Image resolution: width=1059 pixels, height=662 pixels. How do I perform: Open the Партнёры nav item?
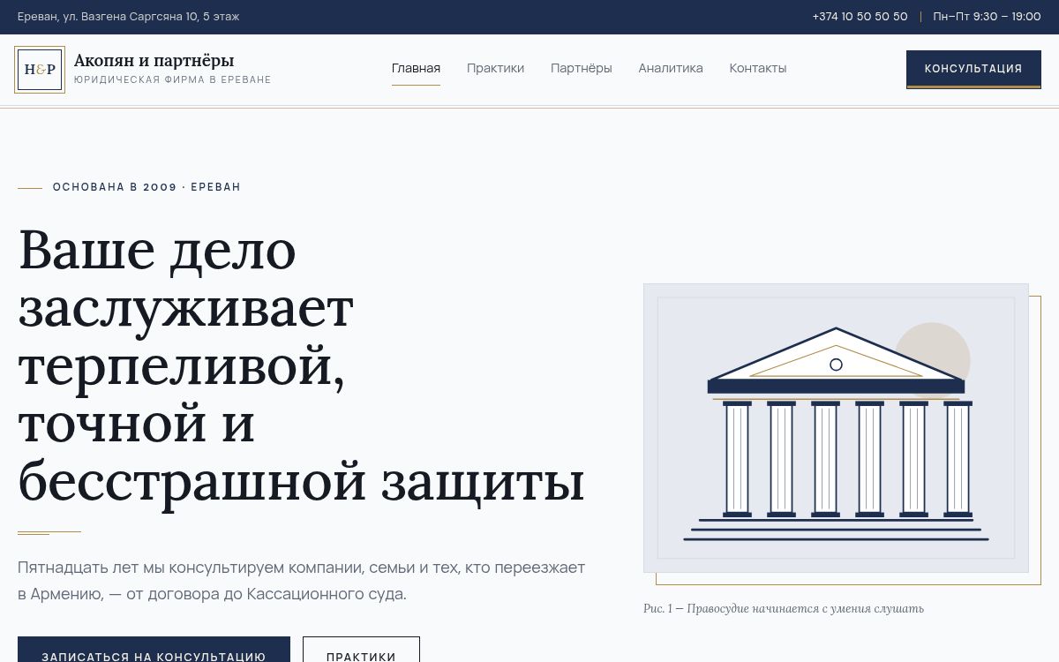point(581,68)
